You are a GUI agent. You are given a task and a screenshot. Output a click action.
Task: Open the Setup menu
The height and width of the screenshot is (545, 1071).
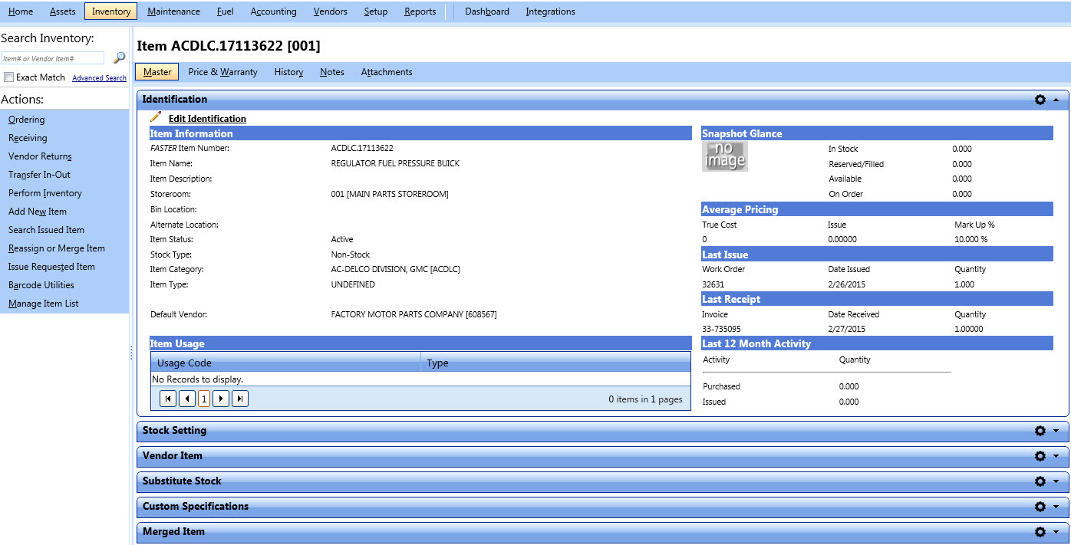coord(376,11)
